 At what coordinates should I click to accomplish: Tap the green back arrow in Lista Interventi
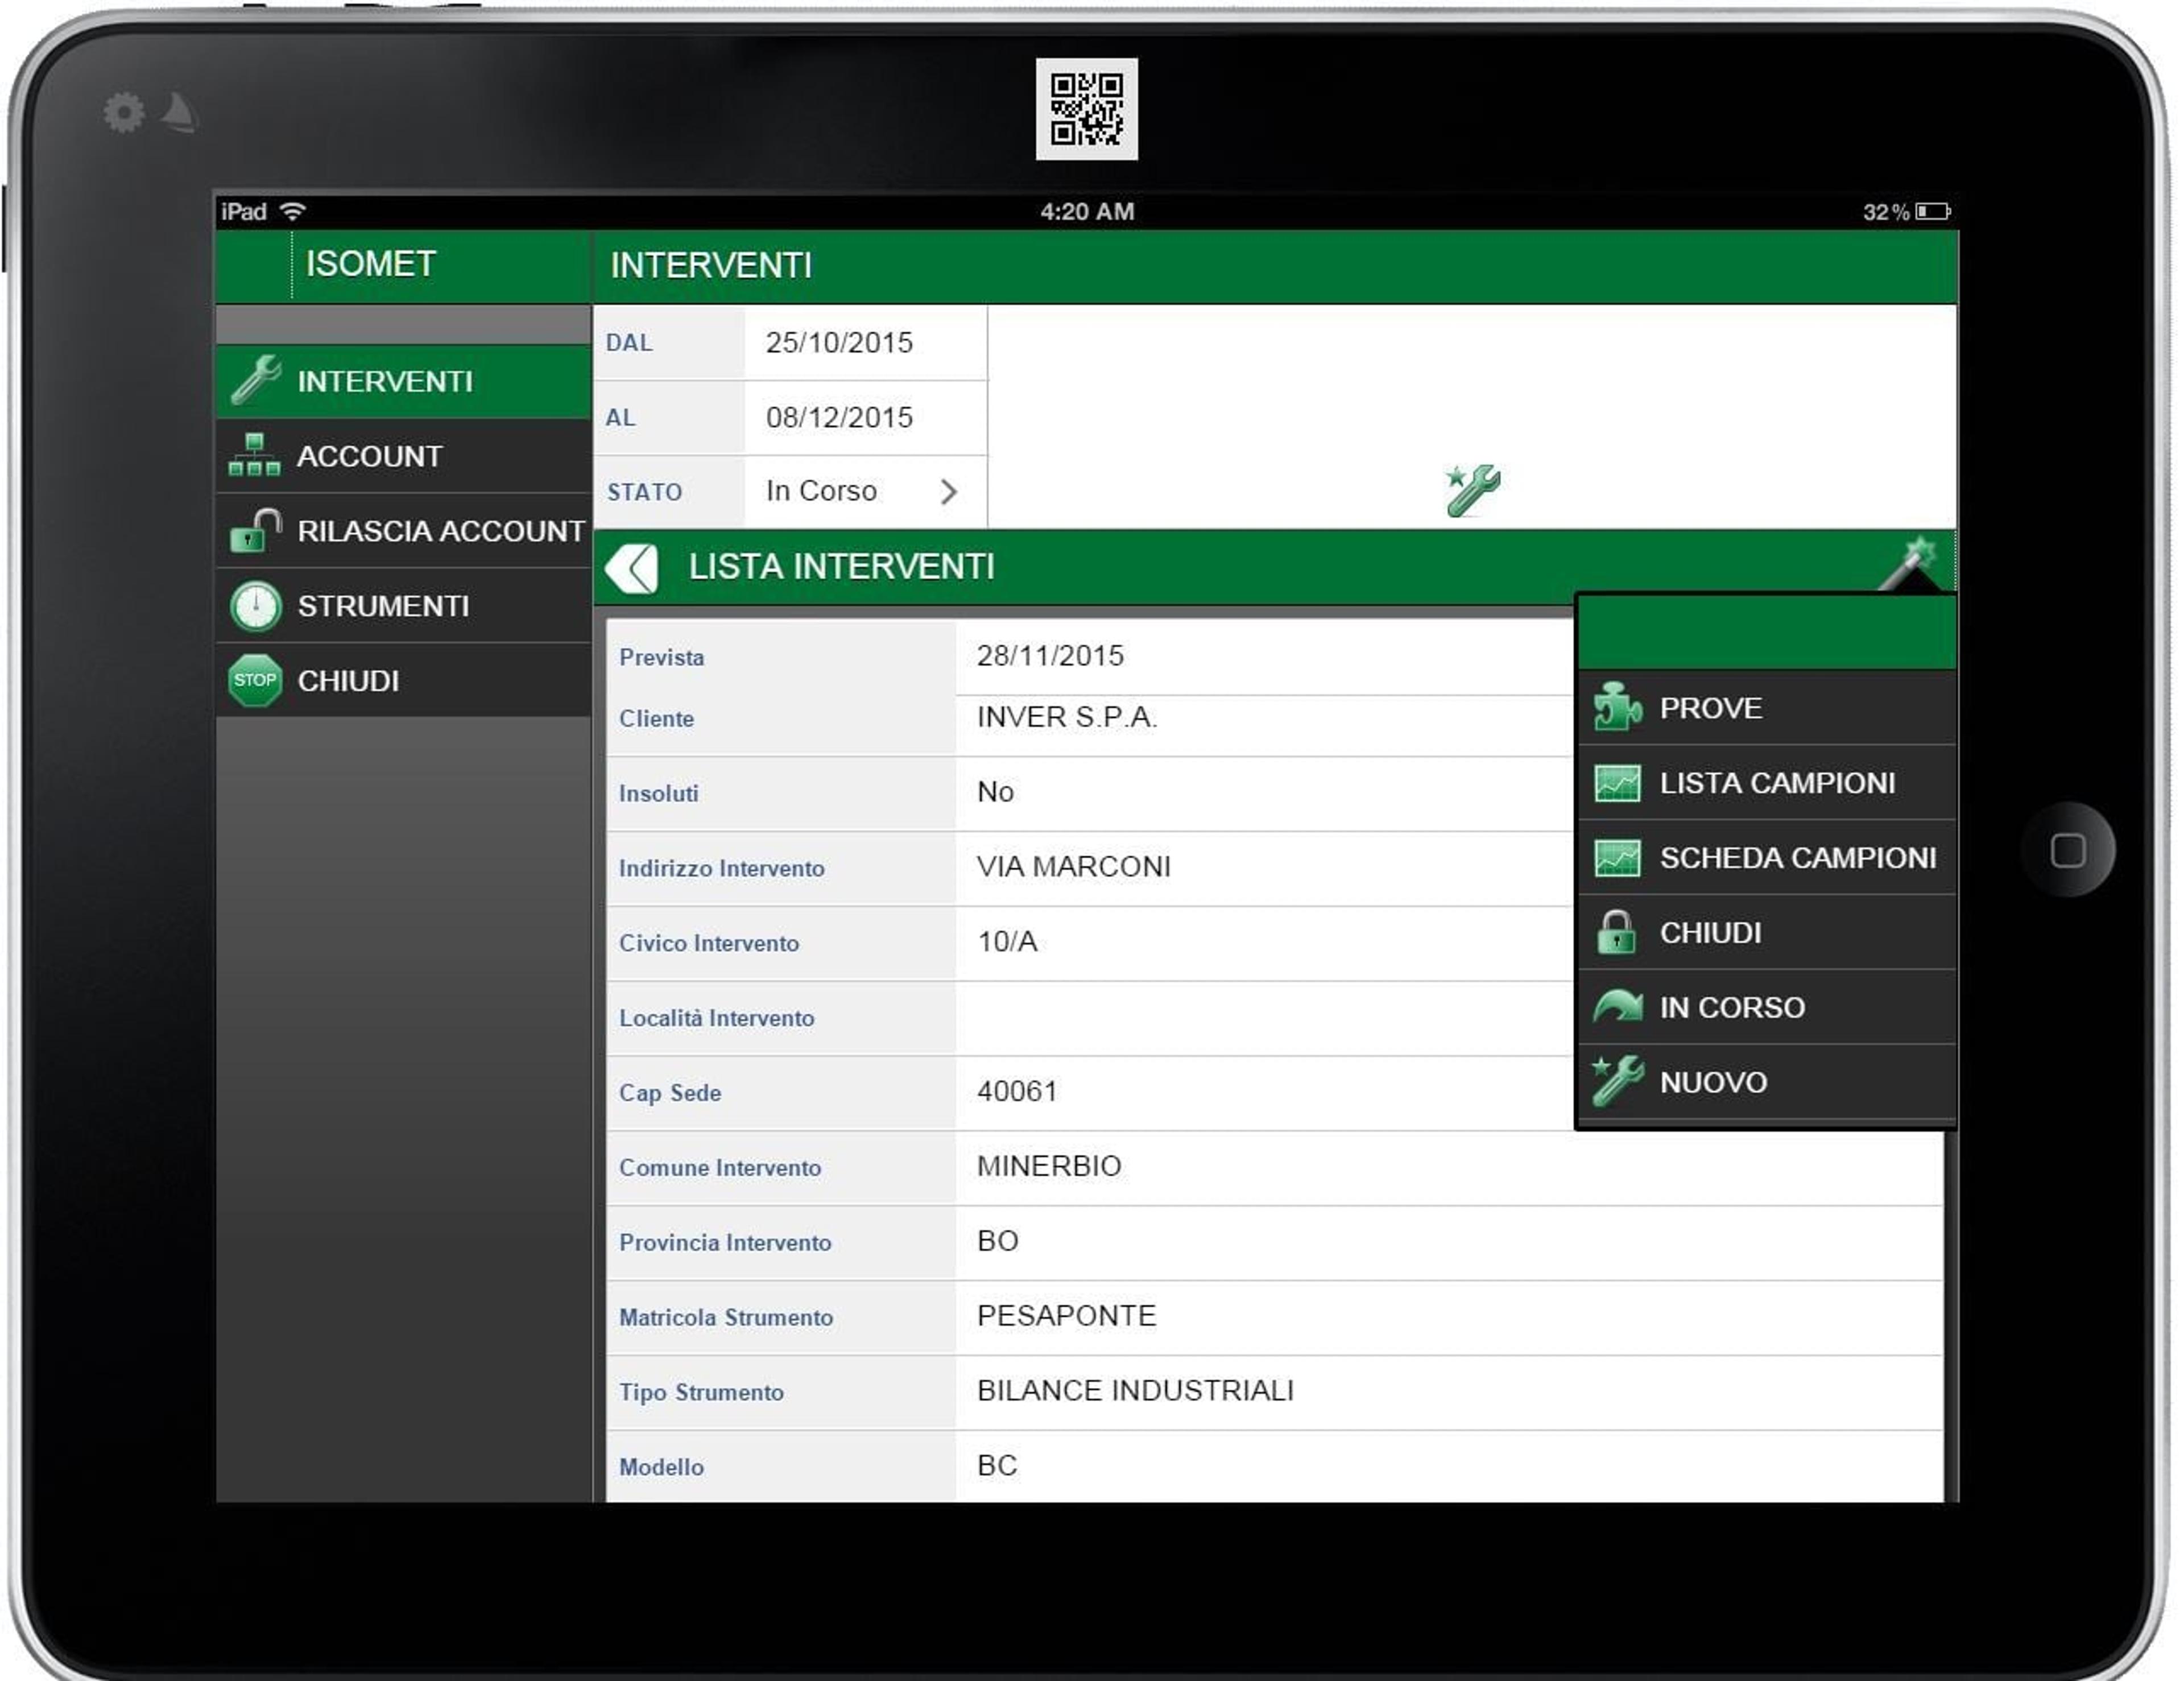(x=631, y=568)
